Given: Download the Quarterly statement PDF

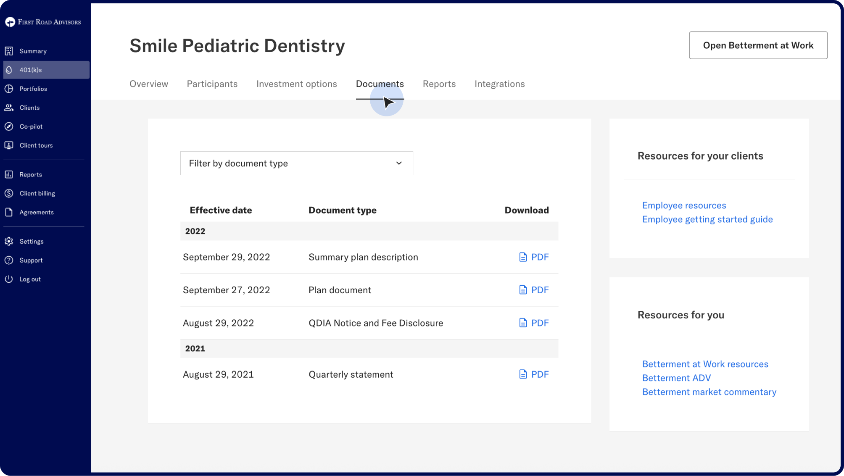Looking at the screenshot, I should [x=534, y=374].
